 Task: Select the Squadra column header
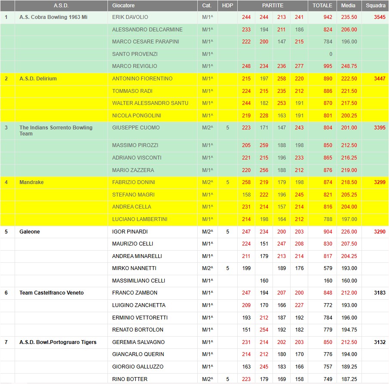pyautogui.click(x=375, y=6)
